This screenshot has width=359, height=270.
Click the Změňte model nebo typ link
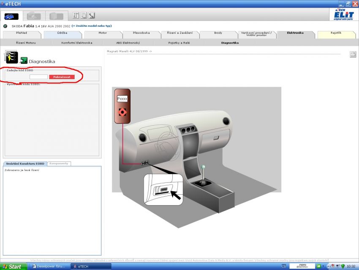92,26
